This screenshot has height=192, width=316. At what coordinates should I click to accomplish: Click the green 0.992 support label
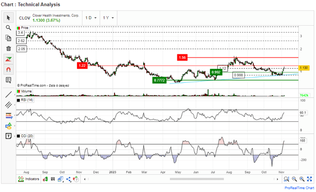point(216,72)
